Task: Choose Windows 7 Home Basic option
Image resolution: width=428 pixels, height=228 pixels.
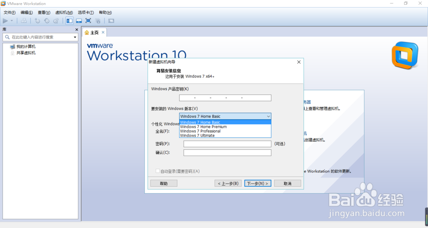Action: click(x=225, y=122)
